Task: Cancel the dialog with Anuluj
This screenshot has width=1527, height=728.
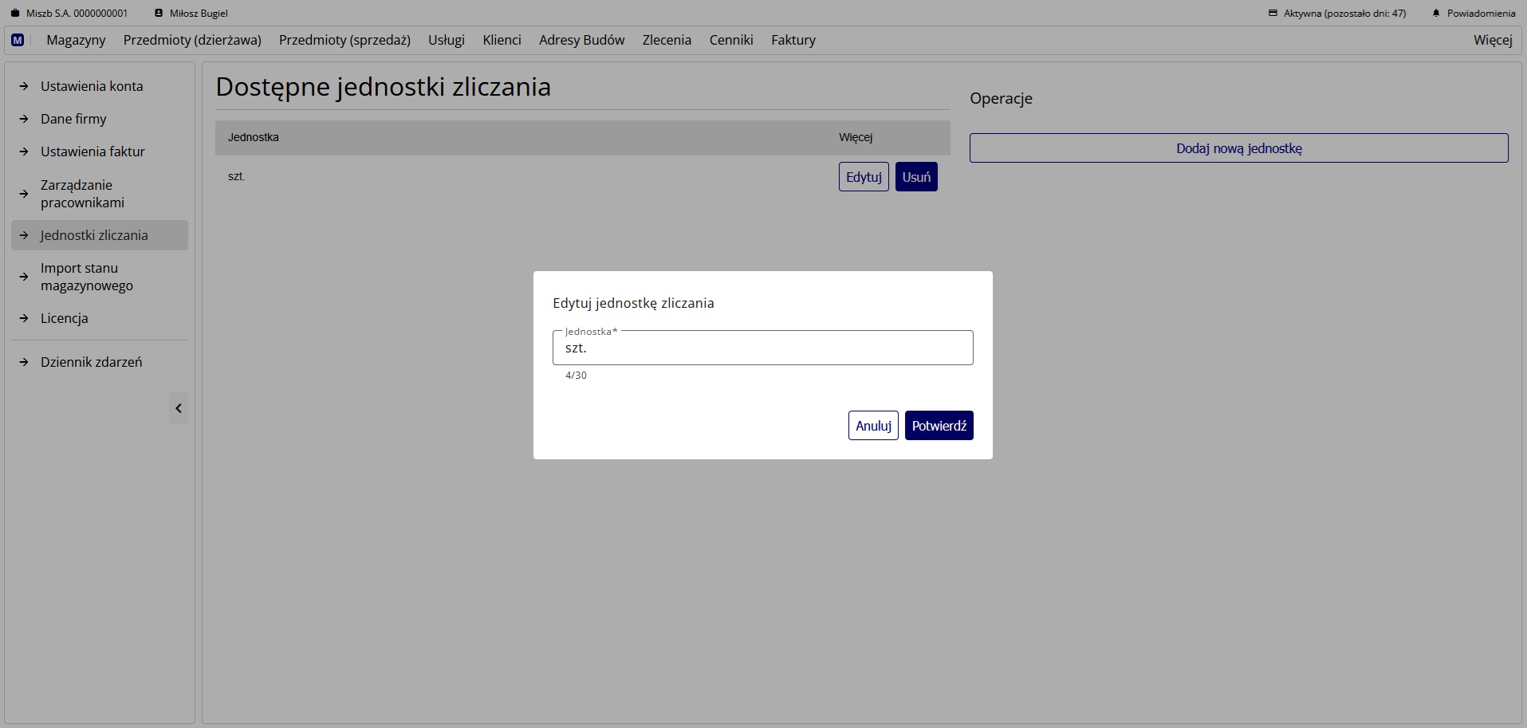Action: (x=873, y=426)
